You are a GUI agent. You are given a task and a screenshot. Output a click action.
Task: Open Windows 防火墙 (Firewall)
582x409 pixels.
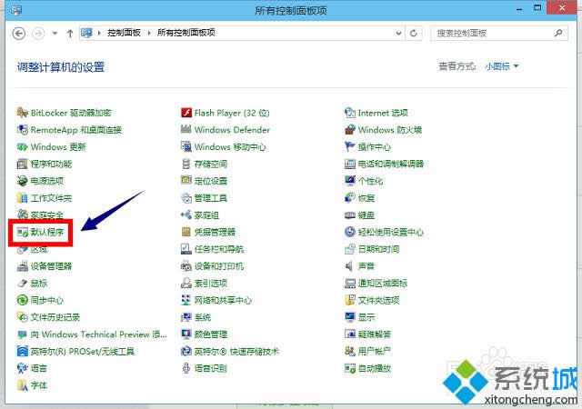pos(389,129)
